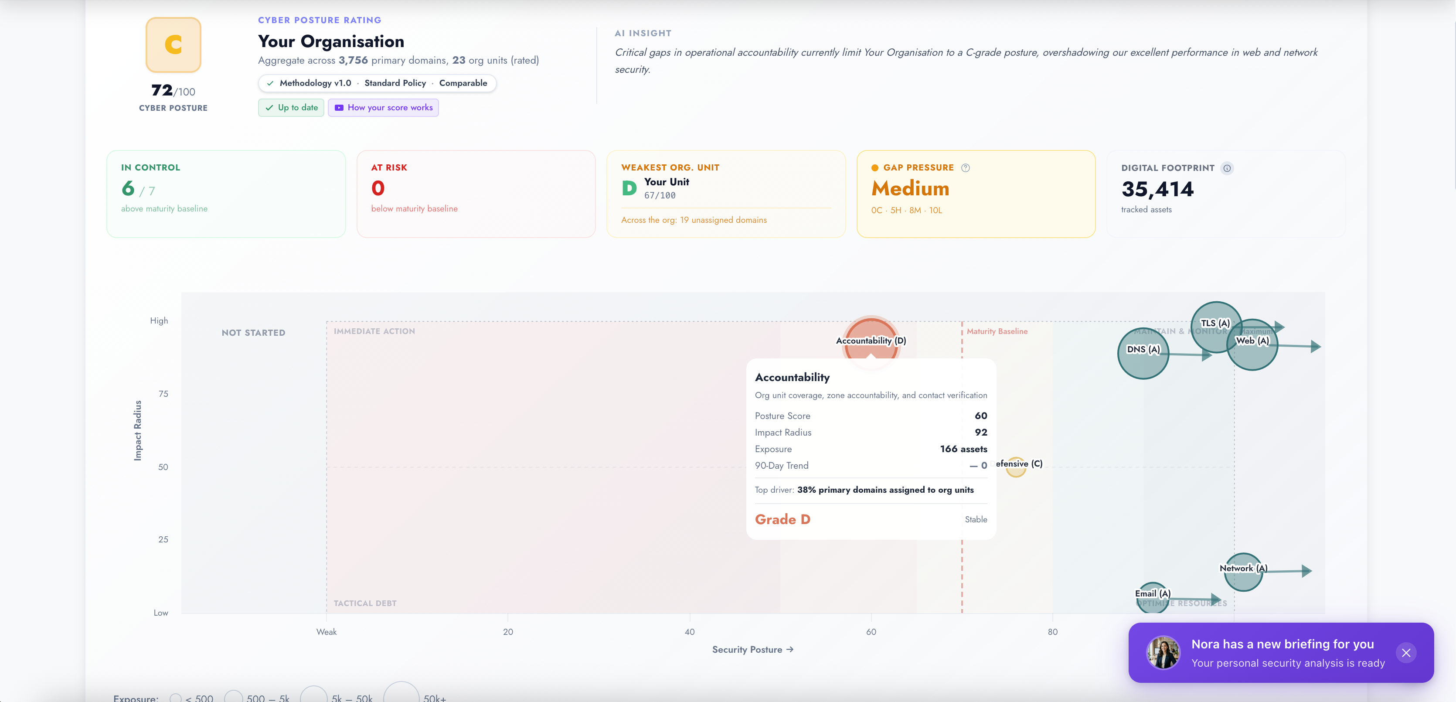Click the 19 unassigned domains text

click(x=723, y=221)
